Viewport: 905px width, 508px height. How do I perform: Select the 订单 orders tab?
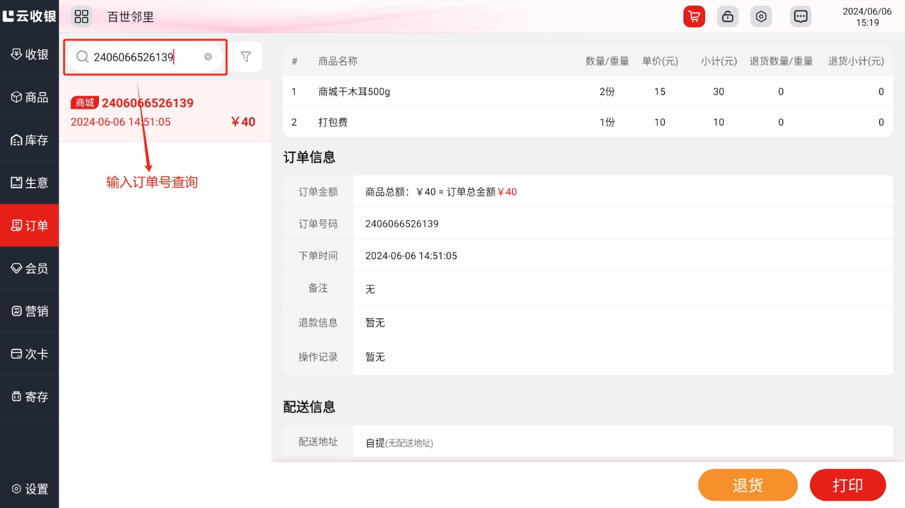pyautogui.click(x=29, y=226)
